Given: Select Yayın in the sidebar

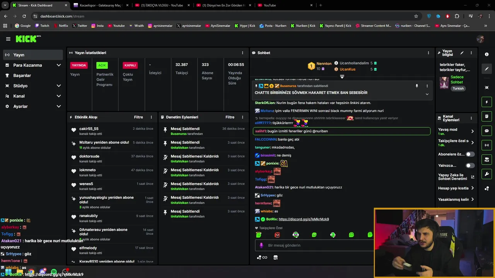Looking at the screenshot, I should point(33,55).
